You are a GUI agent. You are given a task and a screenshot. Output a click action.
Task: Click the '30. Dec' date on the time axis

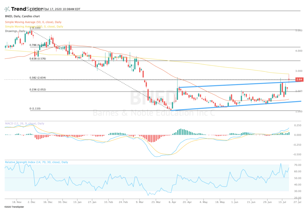click(x=63, y=202)
